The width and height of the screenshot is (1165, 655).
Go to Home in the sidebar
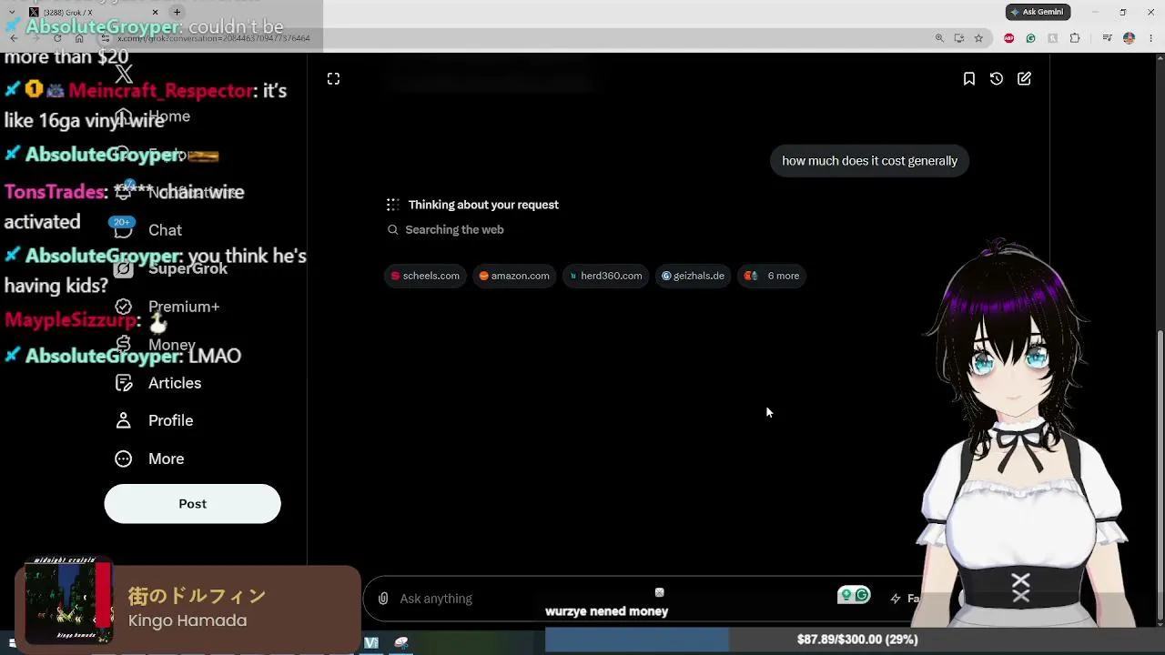point(153,116)
